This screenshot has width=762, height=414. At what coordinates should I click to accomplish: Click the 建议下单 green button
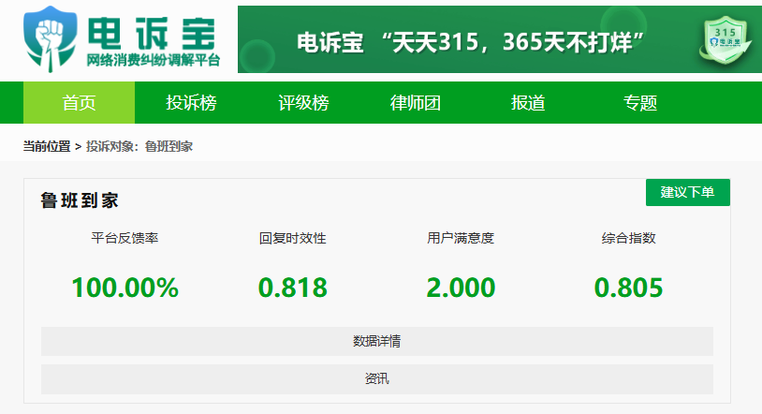coord(688,192)
